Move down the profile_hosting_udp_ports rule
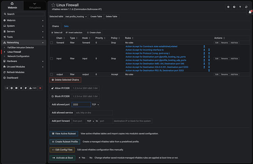253x164 pixels. (204, 60)
